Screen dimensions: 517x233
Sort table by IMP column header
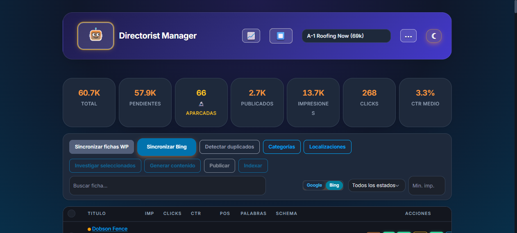click(149, 213)
